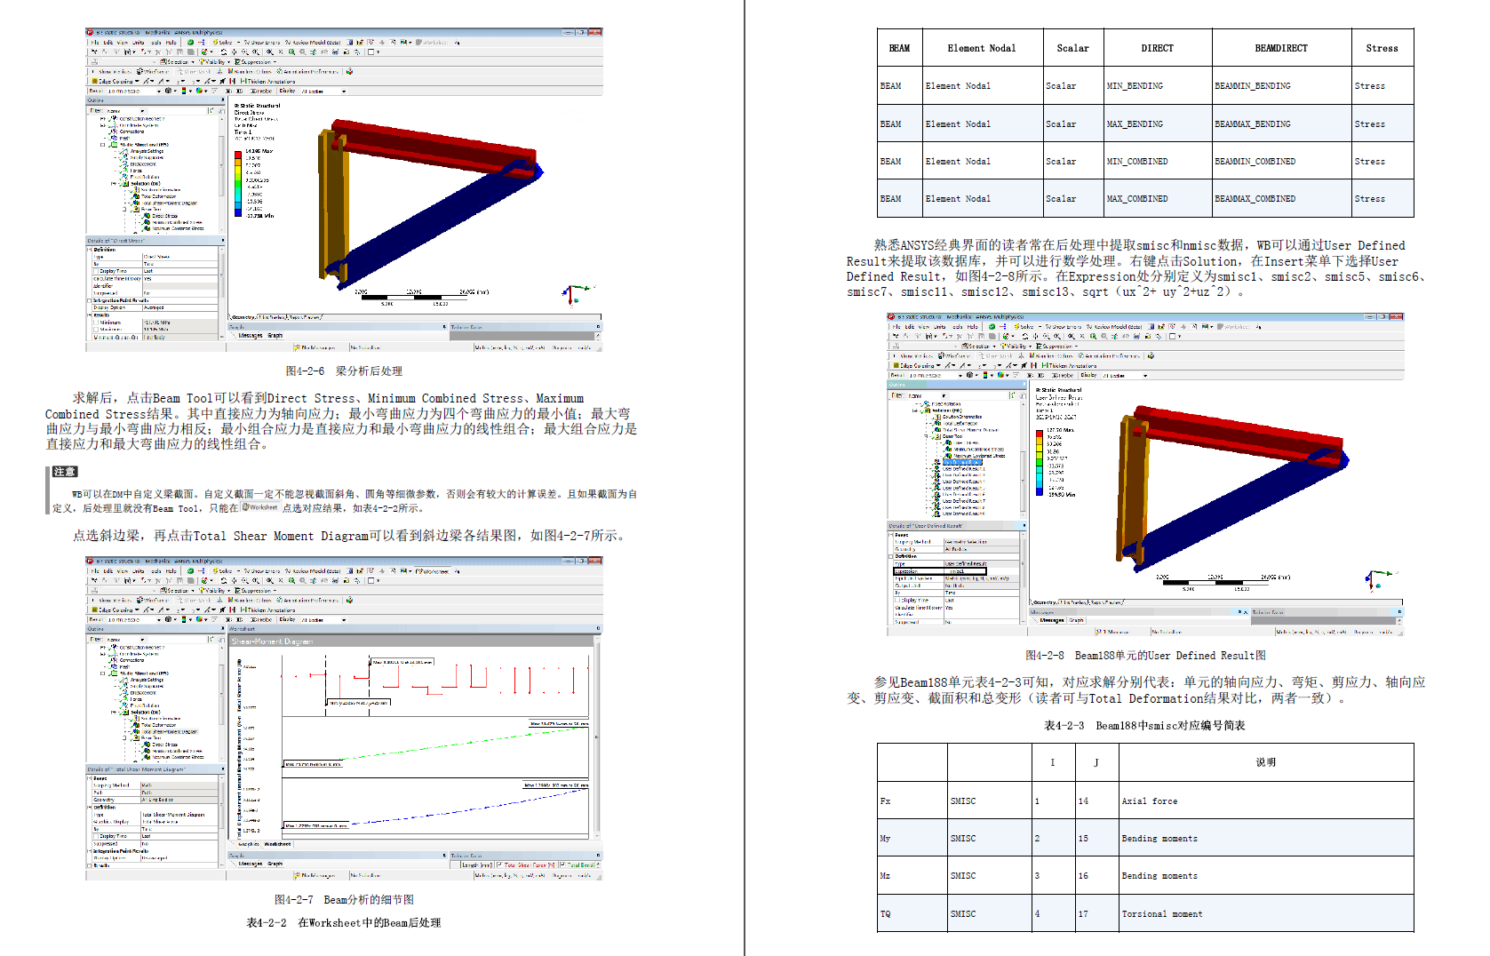Open the Help menu in the Fig 4-2-8 window
Viewport: 1490px width, 956px height.
(973, 326)
